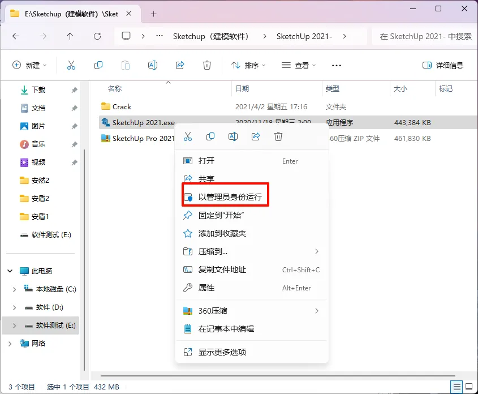Open the breadcrumb ellipsis in address bar

point(159,36)
